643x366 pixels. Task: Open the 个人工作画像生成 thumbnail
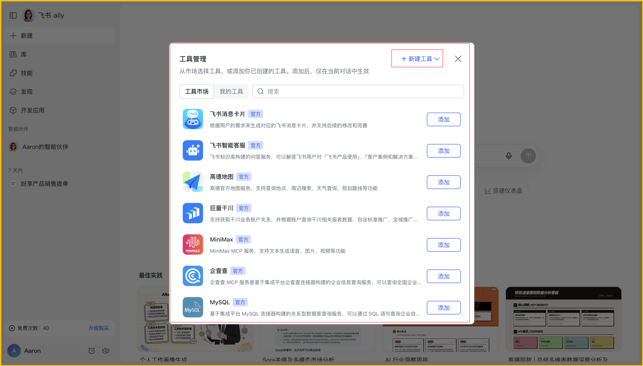tap(195, 319)
